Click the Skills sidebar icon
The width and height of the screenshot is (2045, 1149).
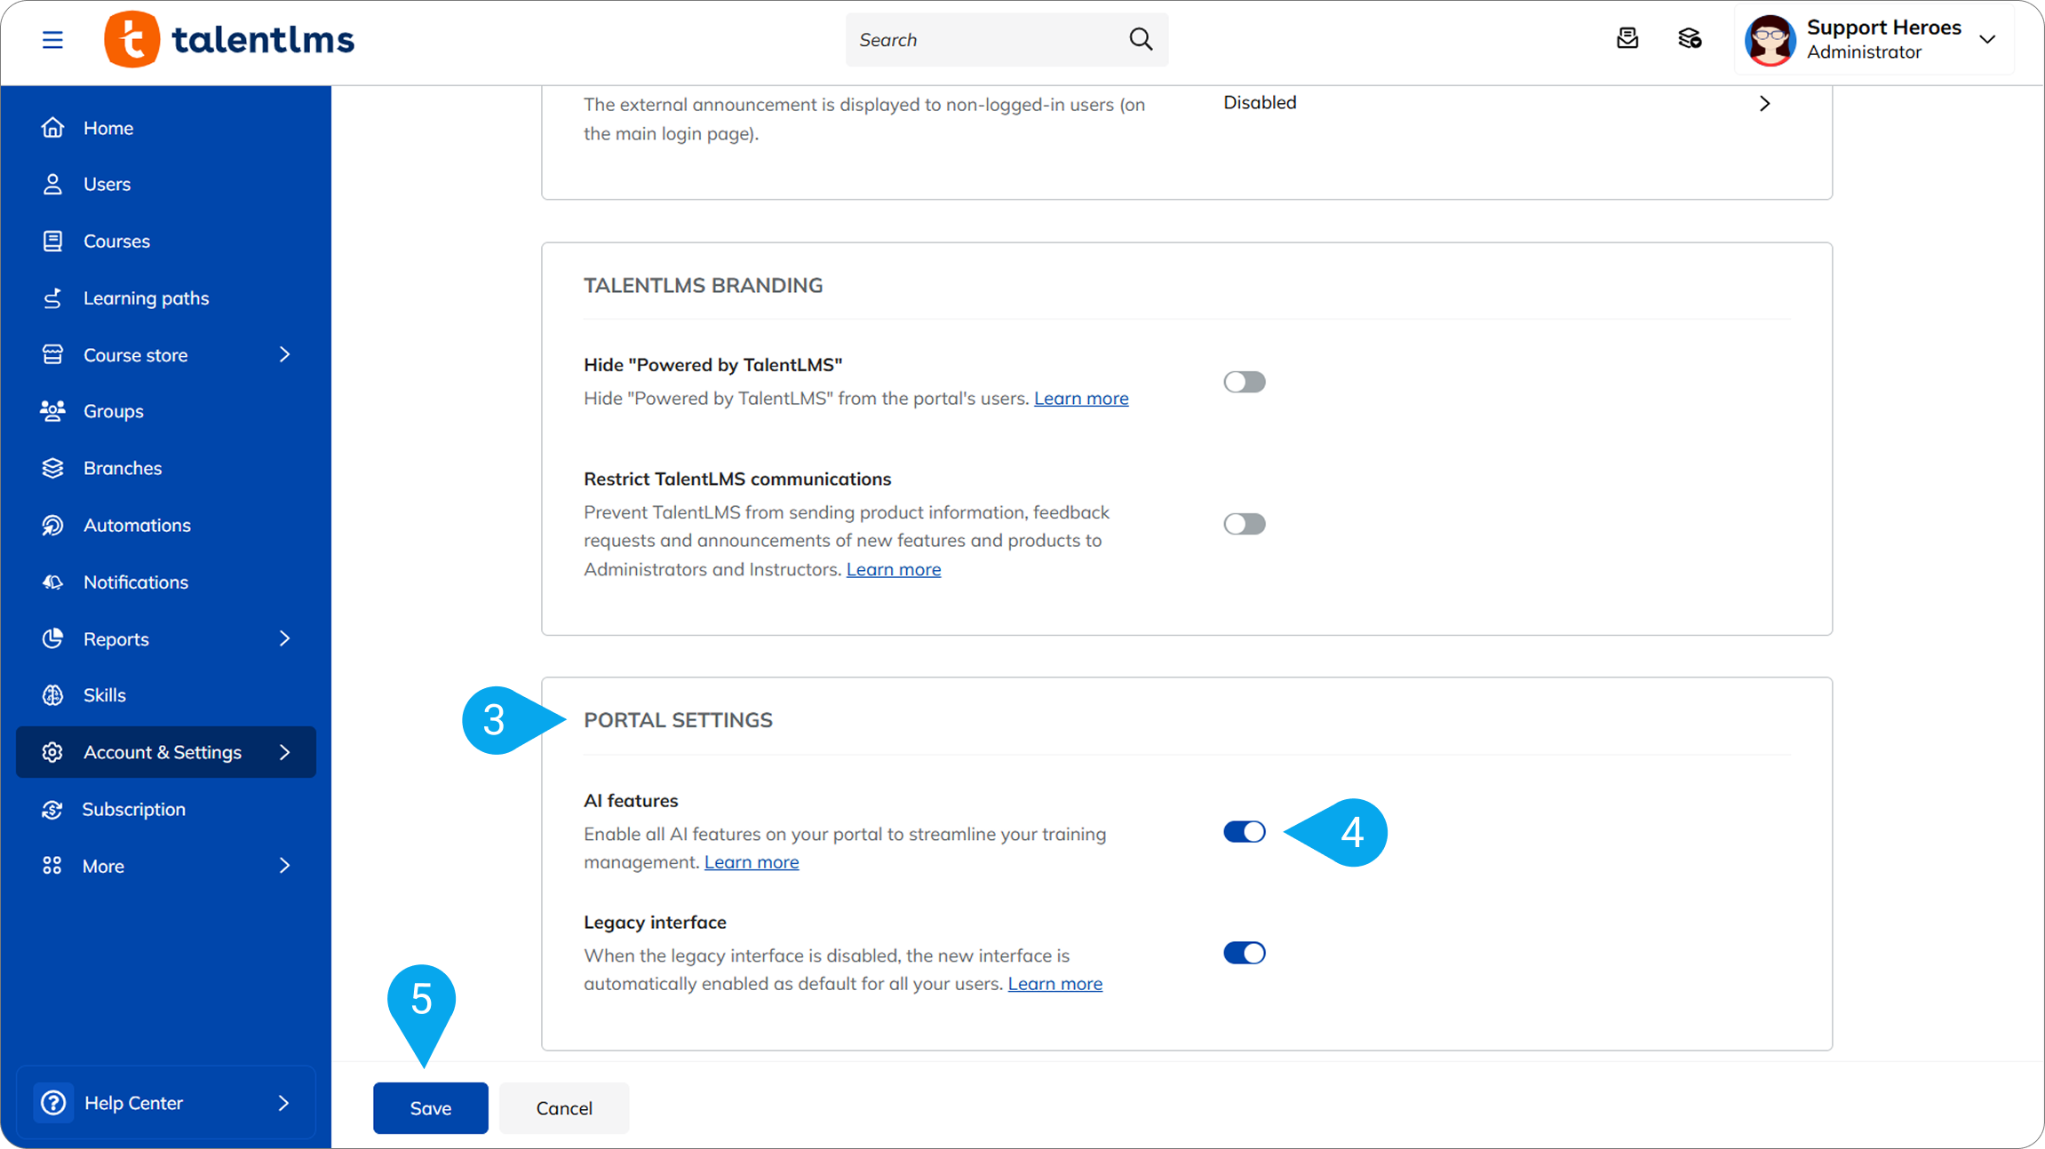pos(52,695)
